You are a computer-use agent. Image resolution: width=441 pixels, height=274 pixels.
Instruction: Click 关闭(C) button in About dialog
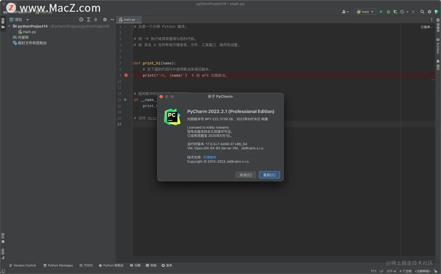[x=246, y=175]
